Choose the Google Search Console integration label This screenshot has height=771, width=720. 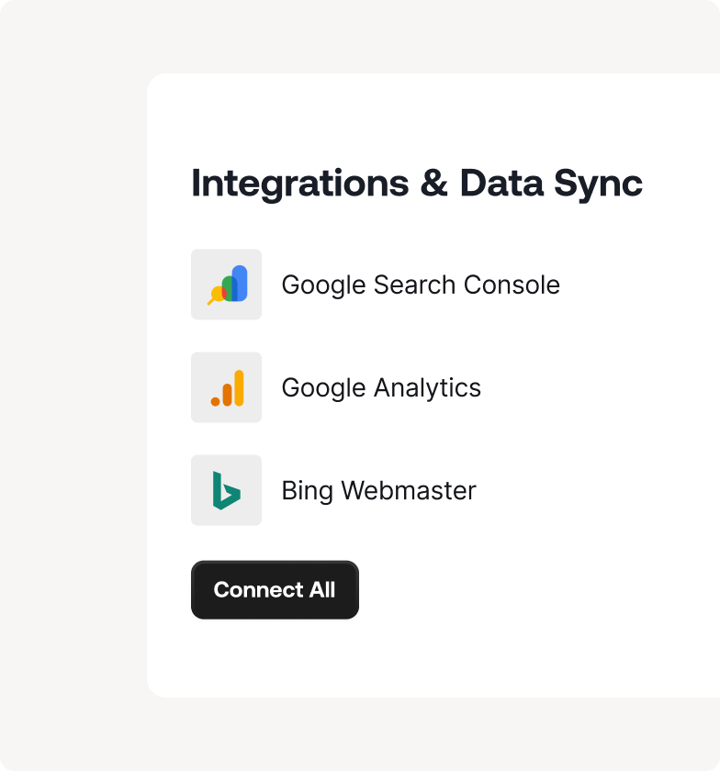[x=421, y=285]
